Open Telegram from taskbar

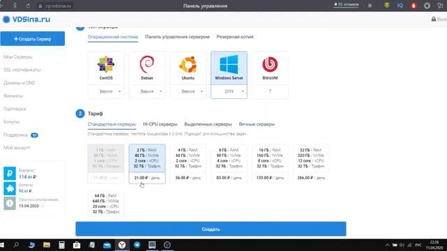point(137,245)
